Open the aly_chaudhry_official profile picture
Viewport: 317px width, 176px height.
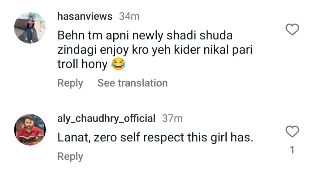(30, 129)
